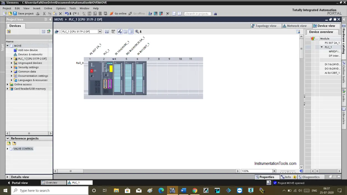Screen dimensions: 347x195
Task: Click Go online button
Action: coord(118,14)
